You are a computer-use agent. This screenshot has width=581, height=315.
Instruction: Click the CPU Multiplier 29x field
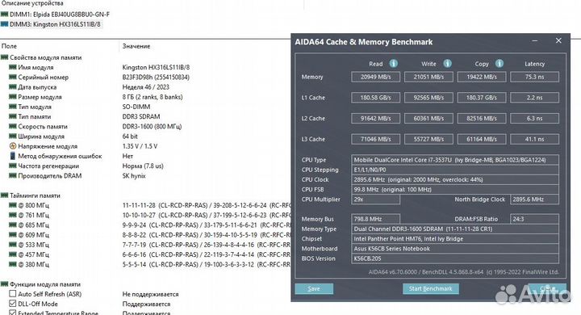(376, 199)
